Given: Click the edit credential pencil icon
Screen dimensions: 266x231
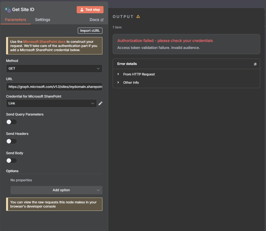Looking at the screenshot, I should (100, 103).
